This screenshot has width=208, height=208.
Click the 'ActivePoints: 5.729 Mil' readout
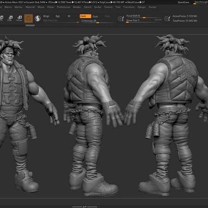(x=185, y=16)
